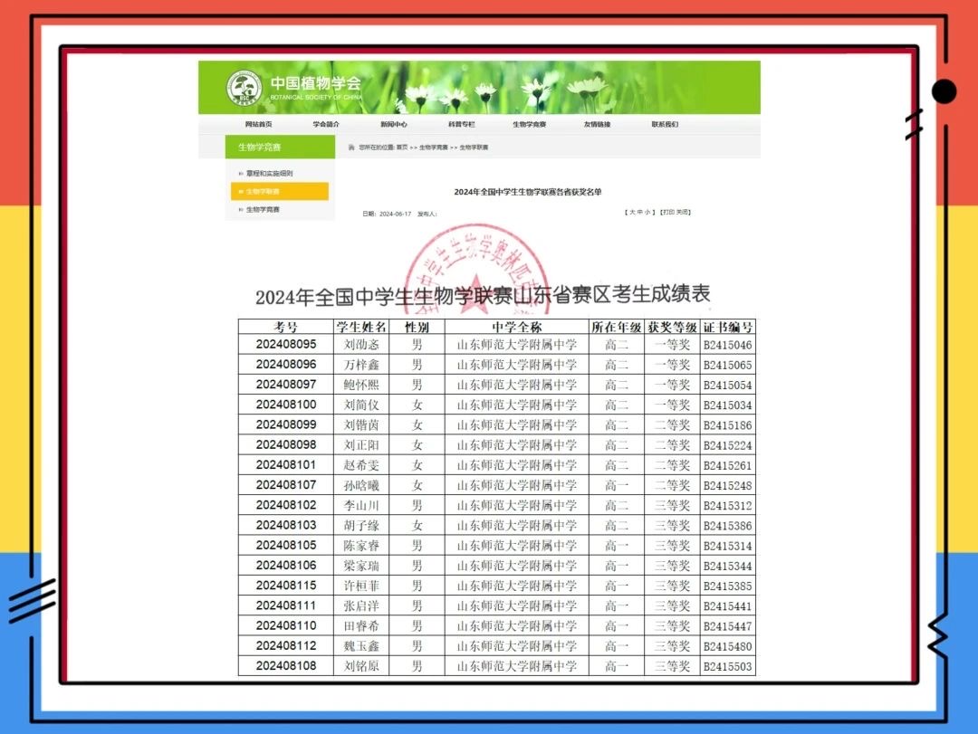Image resolution: width=978 pixels, height=734 pixels.
Task: Open 生物学竞赛 in the top navigation bar
Action: coord(529,124)
